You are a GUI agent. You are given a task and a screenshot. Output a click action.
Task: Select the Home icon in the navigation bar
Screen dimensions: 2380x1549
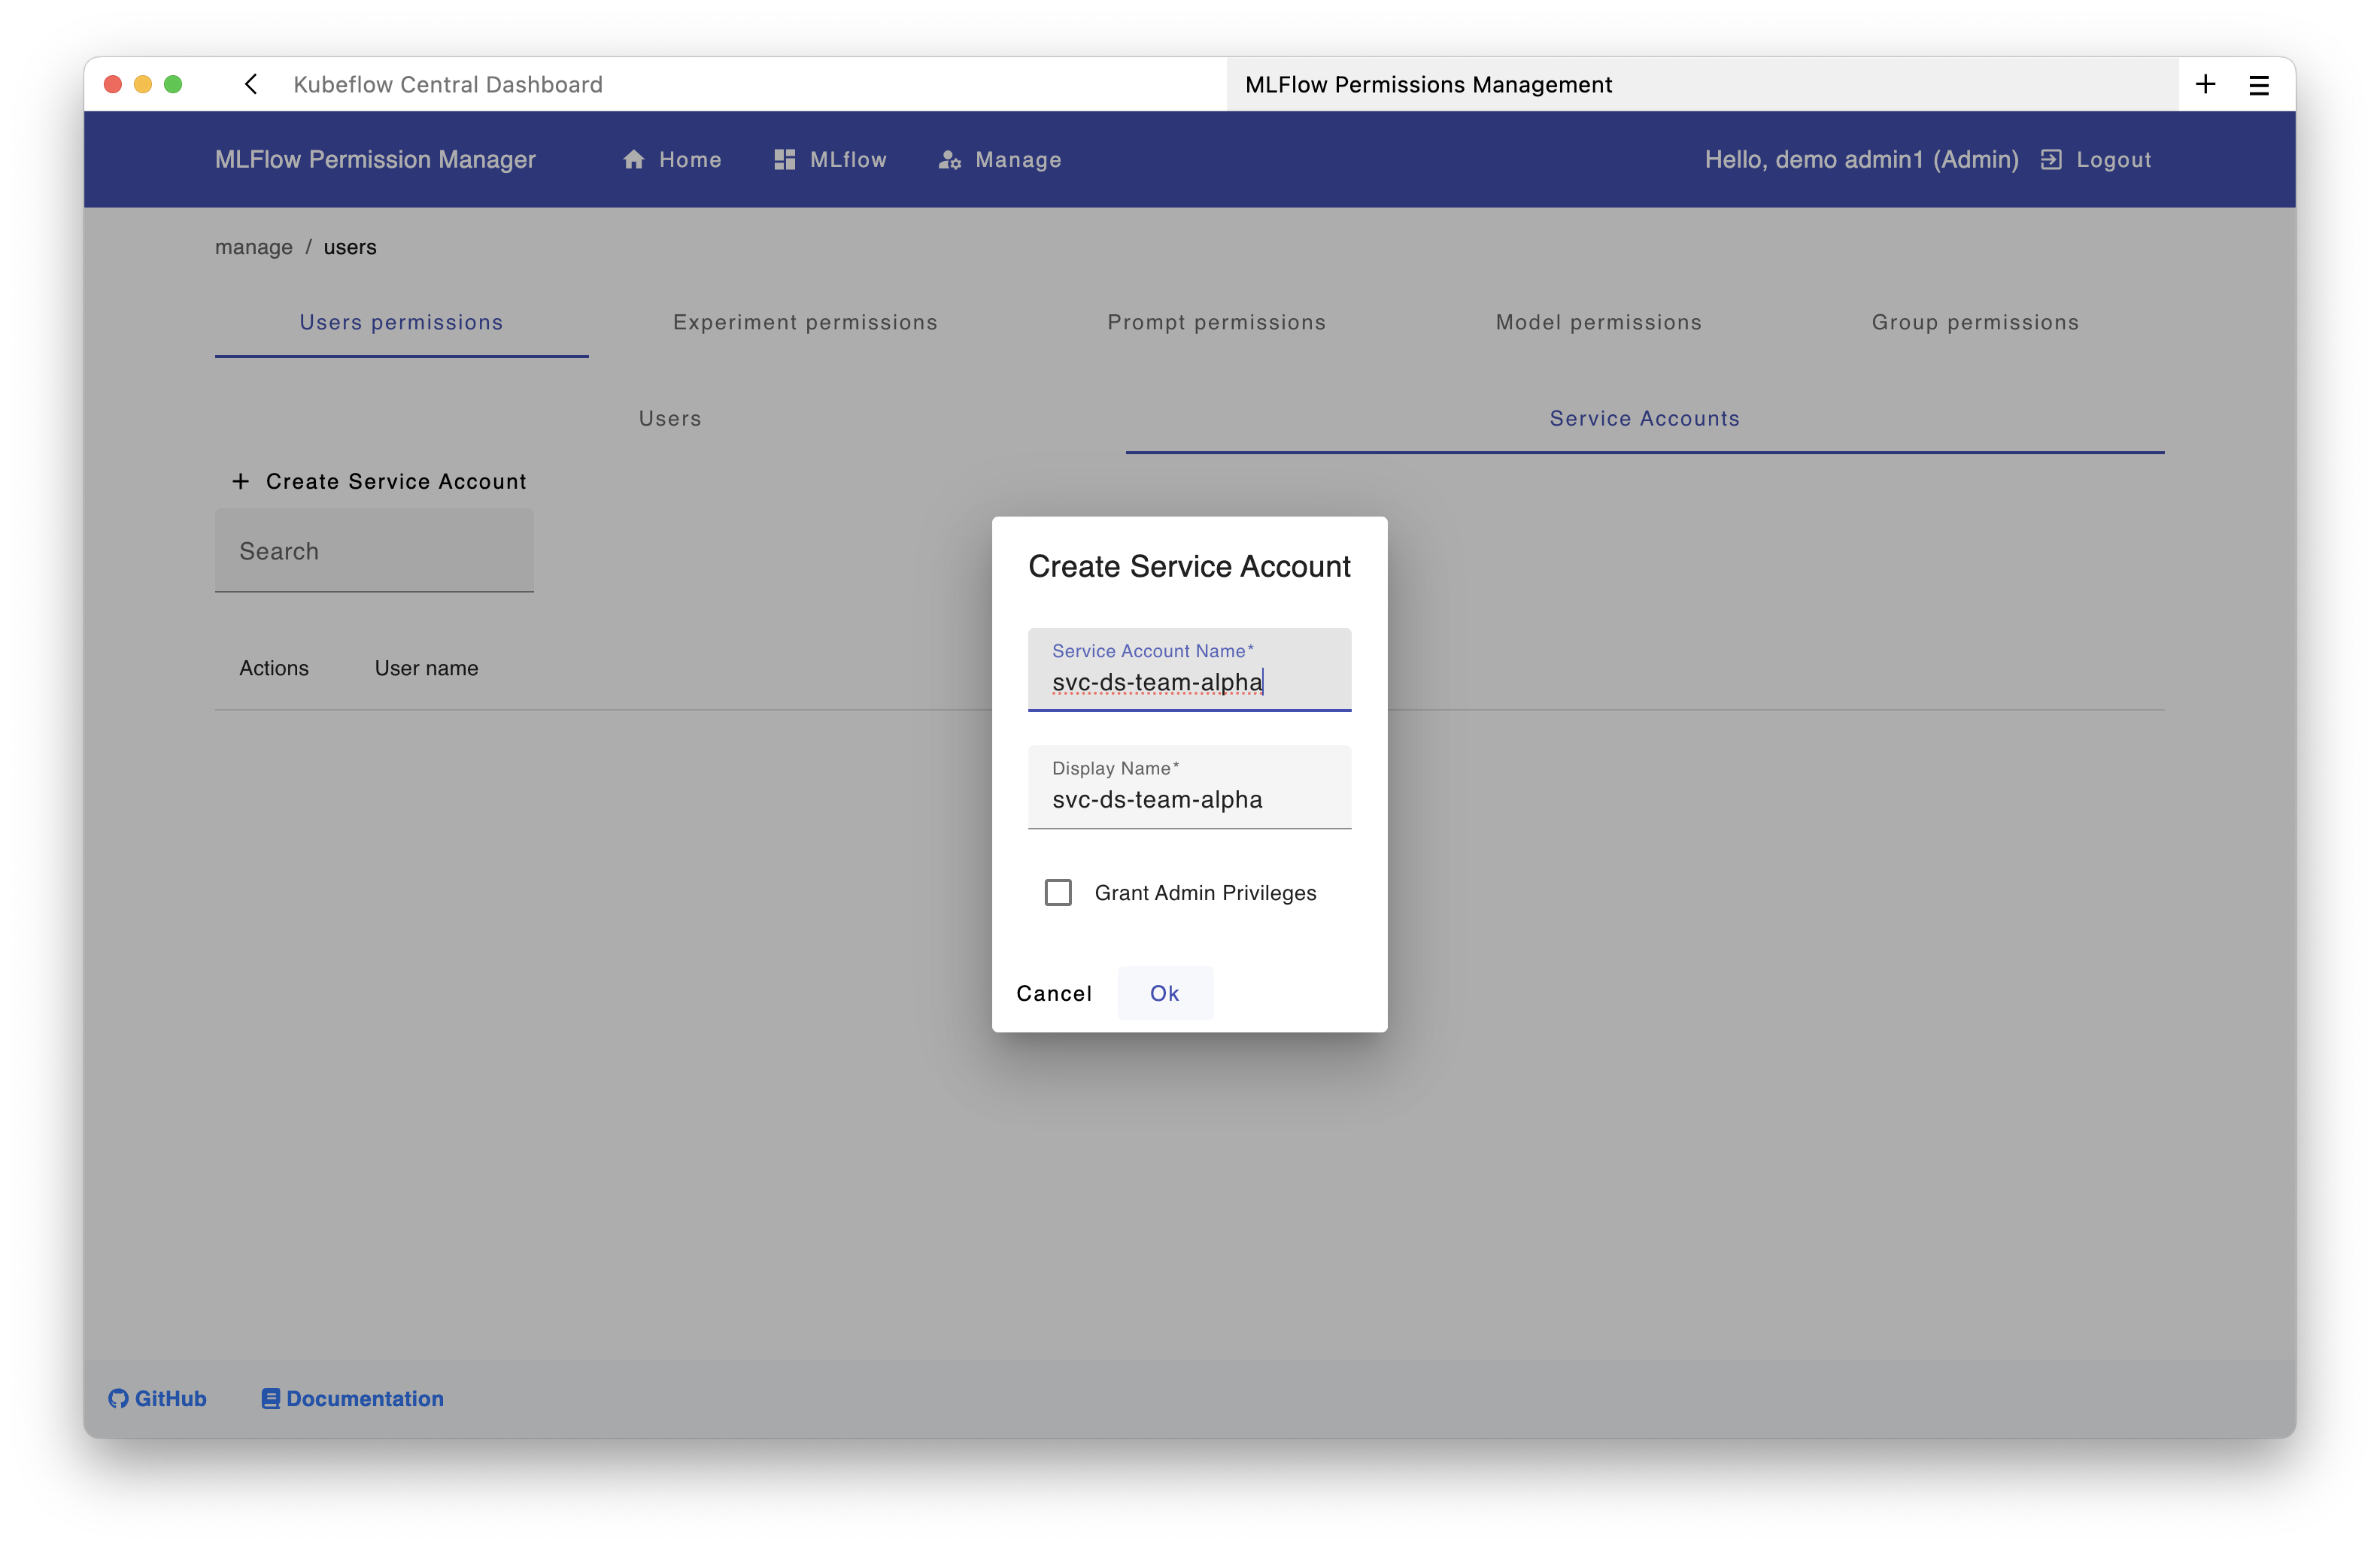636,159
